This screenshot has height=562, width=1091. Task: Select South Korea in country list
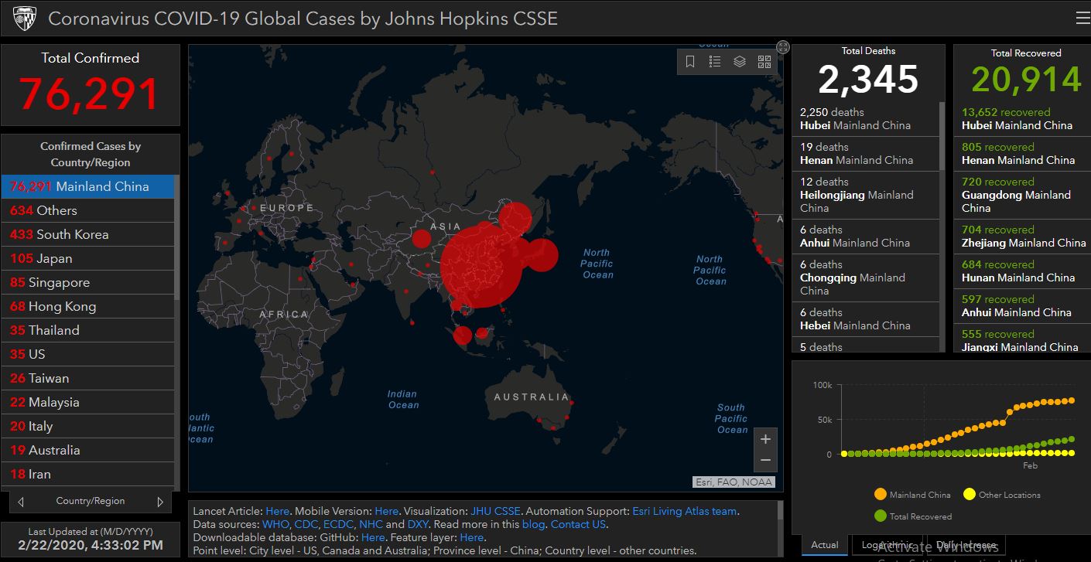[88, 234]
